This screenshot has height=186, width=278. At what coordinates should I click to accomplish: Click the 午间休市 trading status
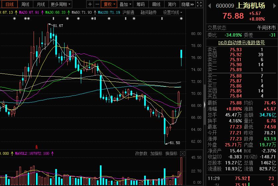(266, 28)
